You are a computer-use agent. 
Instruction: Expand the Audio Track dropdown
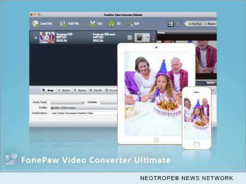pos(67,103)
